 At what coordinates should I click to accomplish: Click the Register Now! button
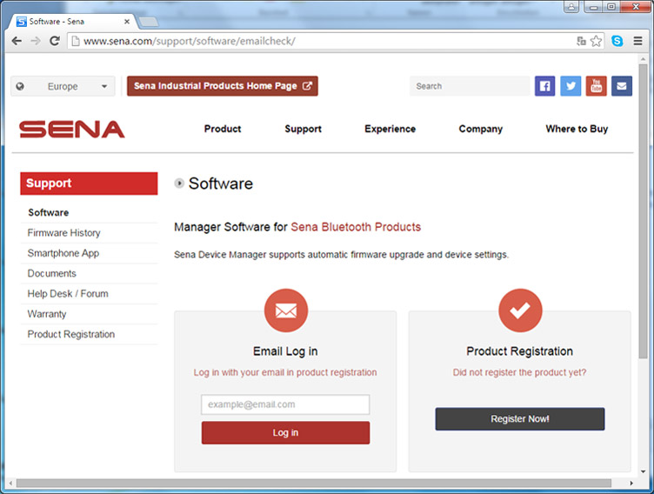coord(520,419)
